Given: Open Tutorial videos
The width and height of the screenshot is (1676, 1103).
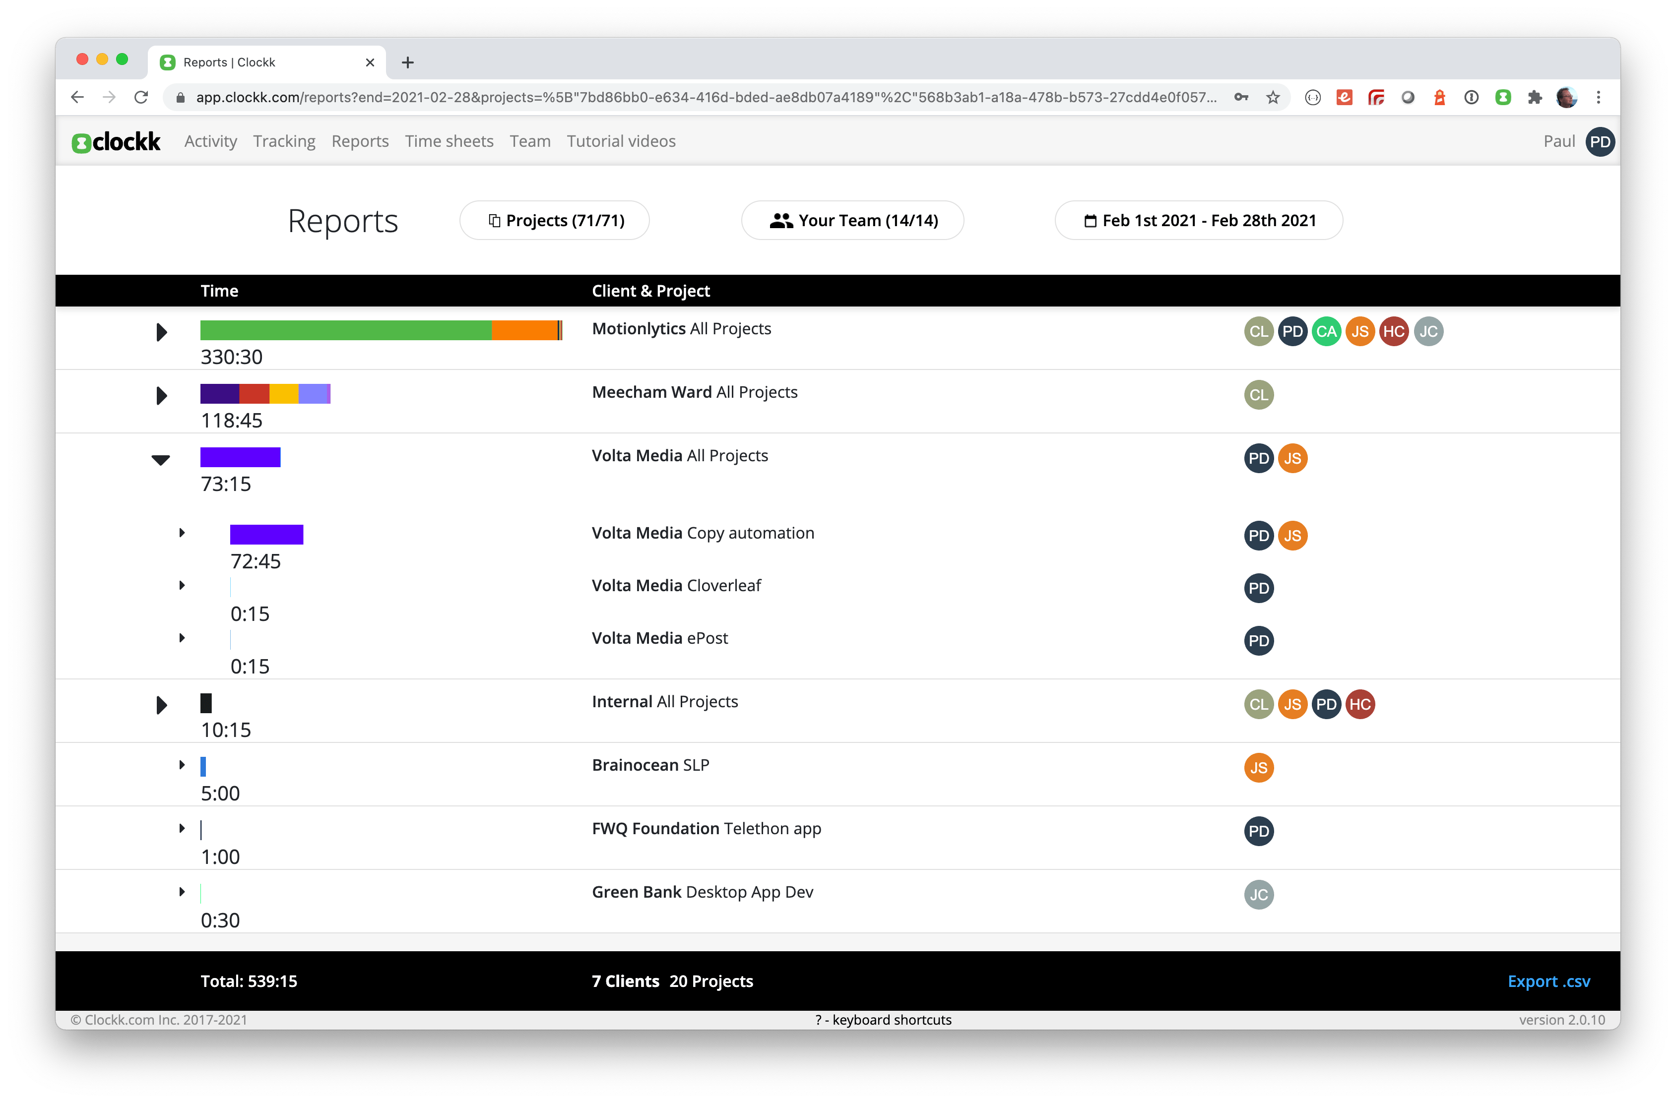Looking at the screenshot, I should [x=621, y=141].
